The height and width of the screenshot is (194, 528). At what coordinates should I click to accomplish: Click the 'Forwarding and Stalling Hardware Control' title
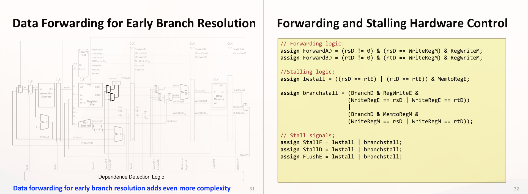[392, 23]
